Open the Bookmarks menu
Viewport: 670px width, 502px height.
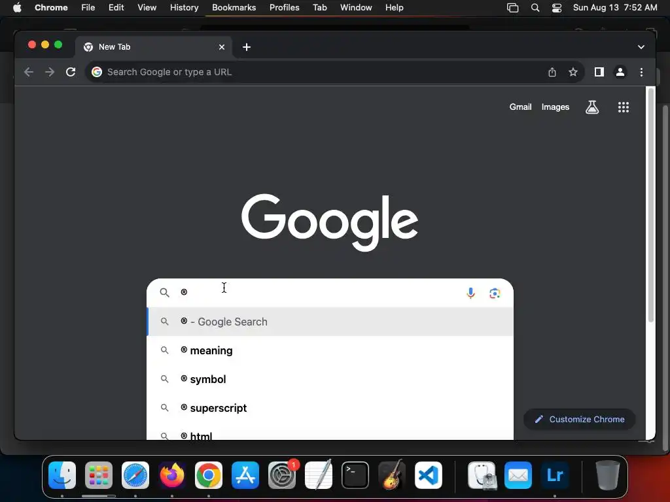[x=234, y=7]
